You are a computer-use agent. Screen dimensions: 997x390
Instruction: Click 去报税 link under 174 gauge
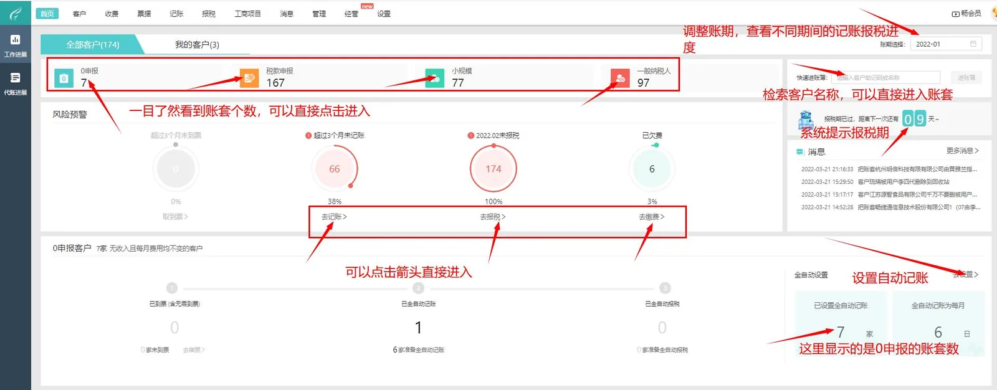point(493,217)
